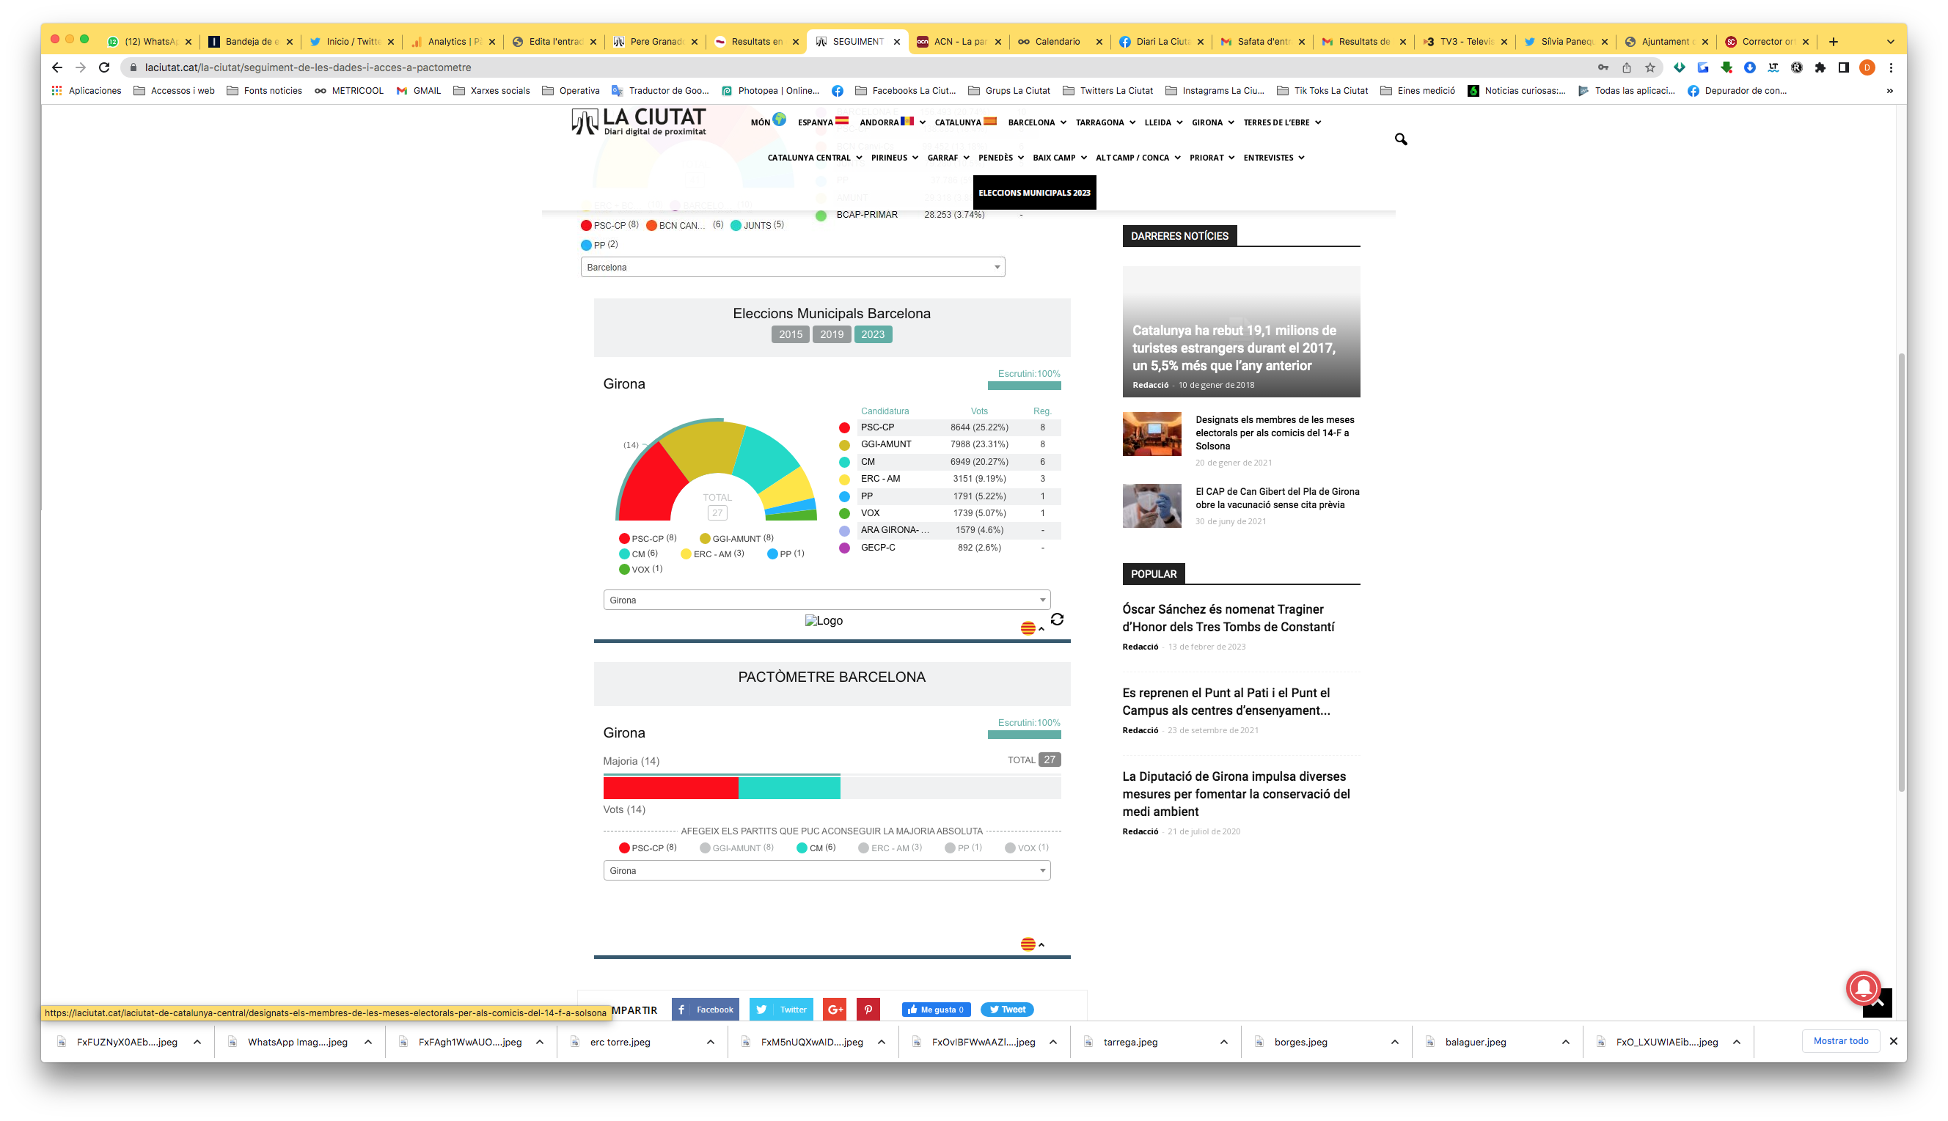
Task: Open the Girona dropdown below results chart
Action: click(826, 600)
